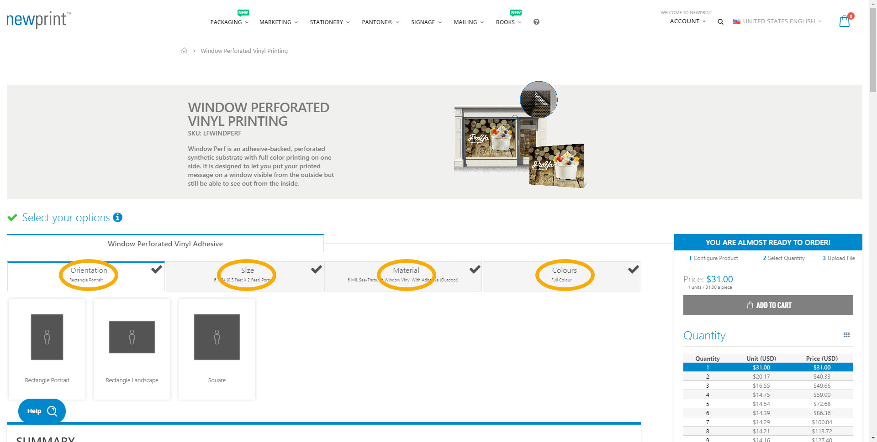
Task: Open the Account dropdown
Action: pos(687,21)
